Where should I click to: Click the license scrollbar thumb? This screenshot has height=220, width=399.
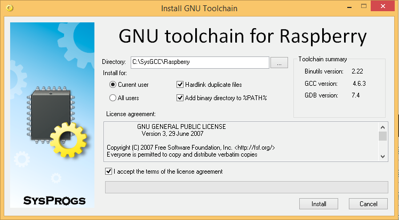tap(382, 136)
